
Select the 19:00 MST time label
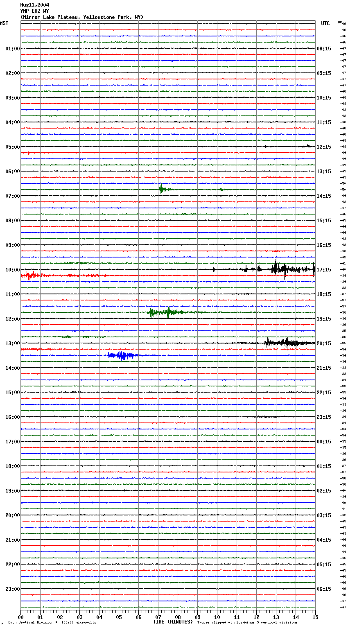13,491
